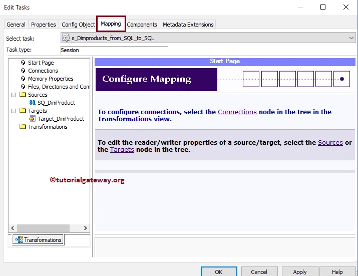The image size is (358, 276).
Task: Open the Components tab
Action: pyautogui.click(x=142, y=25)
